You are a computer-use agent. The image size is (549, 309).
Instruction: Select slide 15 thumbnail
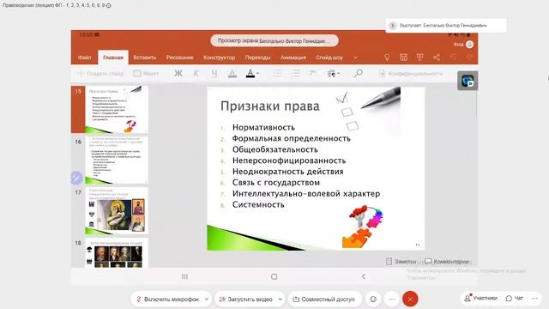coord(117,109)
